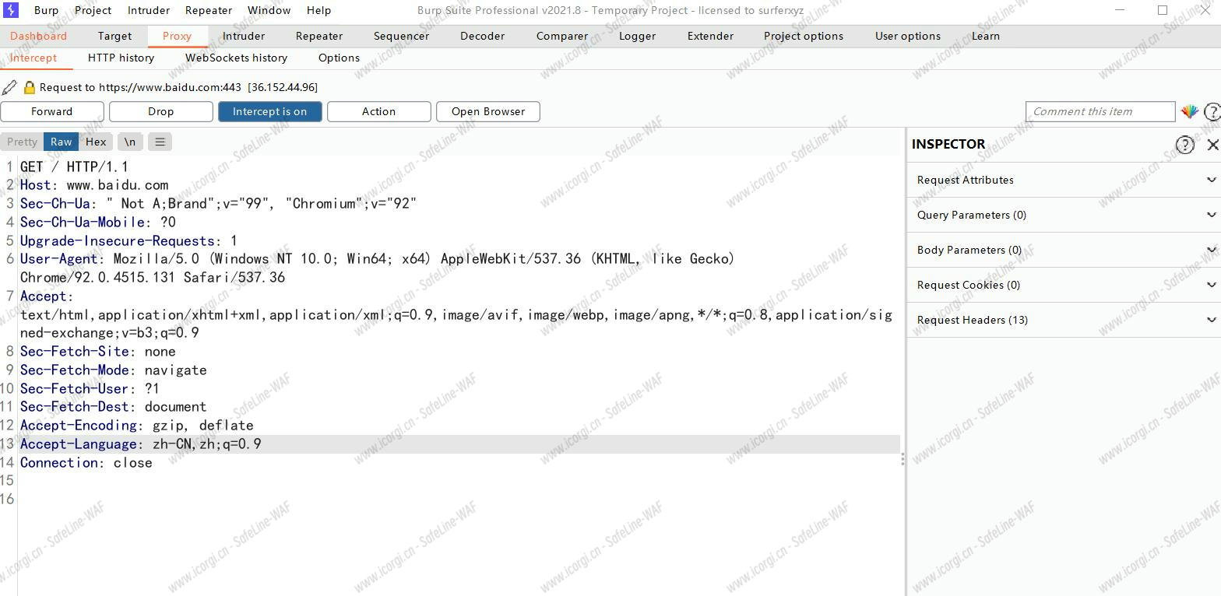Switch to the Target tab

point(114,36)
